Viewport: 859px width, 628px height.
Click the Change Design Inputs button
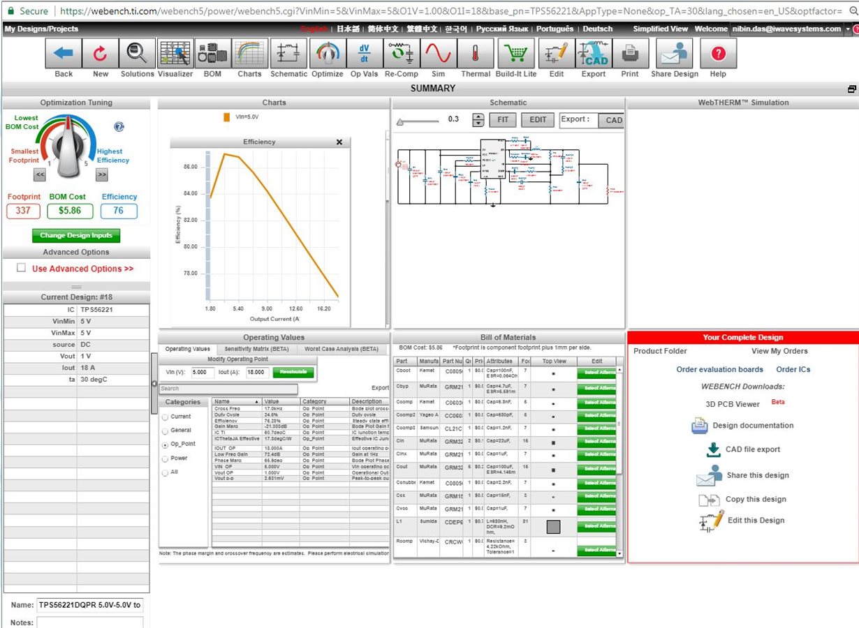click(x=76, y=235)
